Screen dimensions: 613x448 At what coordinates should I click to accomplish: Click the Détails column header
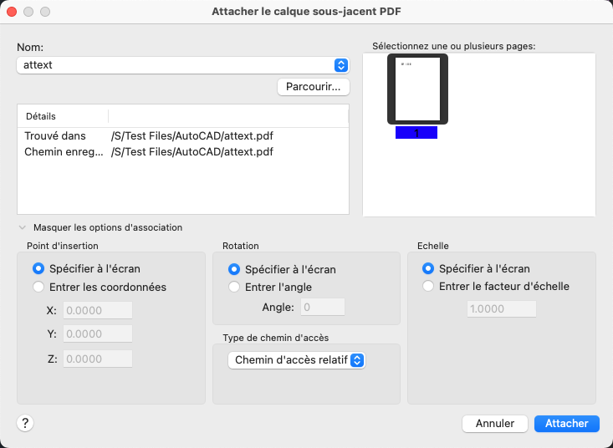pos(63,116)
